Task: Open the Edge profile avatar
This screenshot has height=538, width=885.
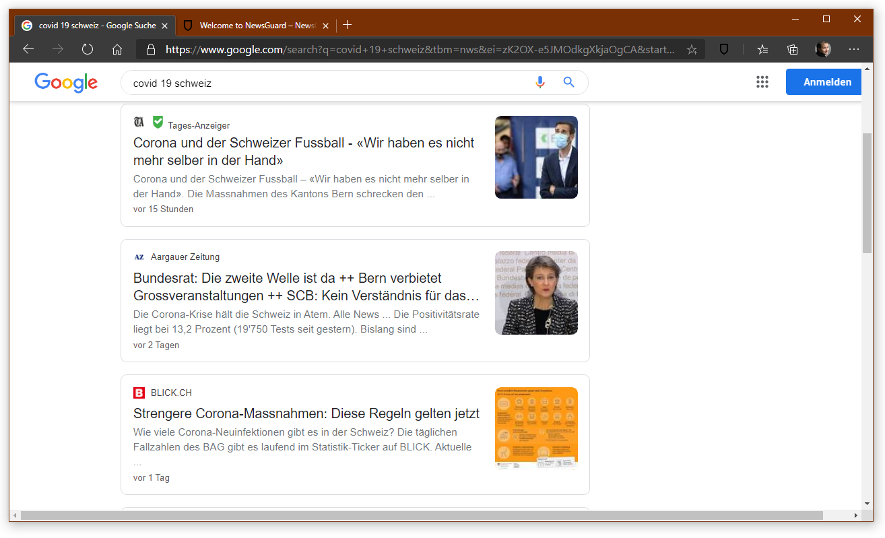Action: tap(823, 49)
